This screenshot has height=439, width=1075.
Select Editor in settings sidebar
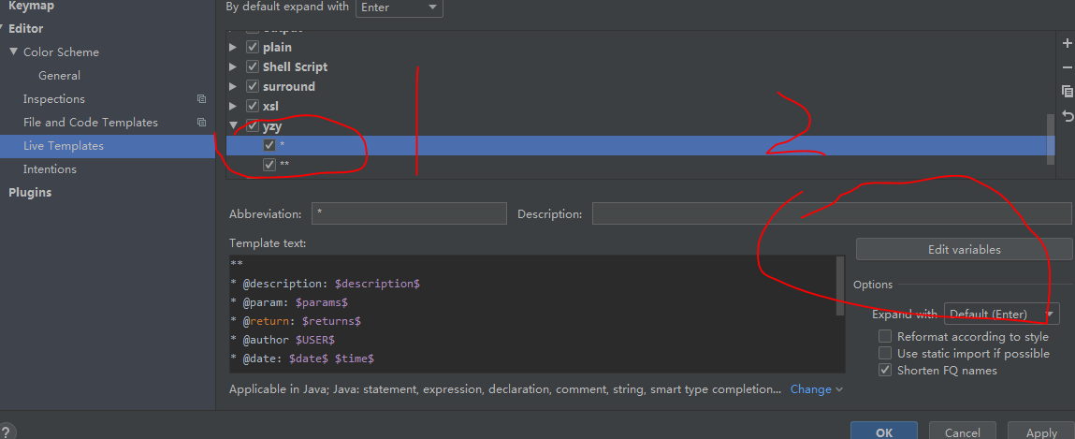click(x=25, y=29)
